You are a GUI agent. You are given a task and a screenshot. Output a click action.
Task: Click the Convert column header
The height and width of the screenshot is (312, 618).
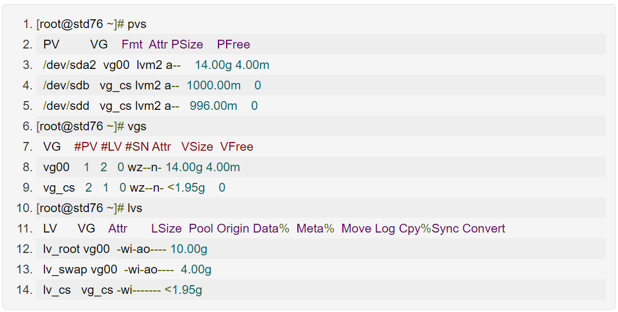coord(484,228)
